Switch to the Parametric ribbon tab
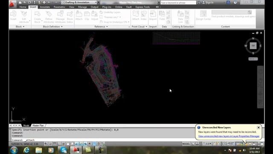Viewport: 273px width, 154px height. tap(59, 7)
